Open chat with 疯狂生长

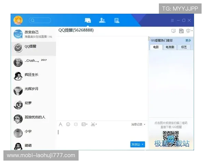pos(33,77)
